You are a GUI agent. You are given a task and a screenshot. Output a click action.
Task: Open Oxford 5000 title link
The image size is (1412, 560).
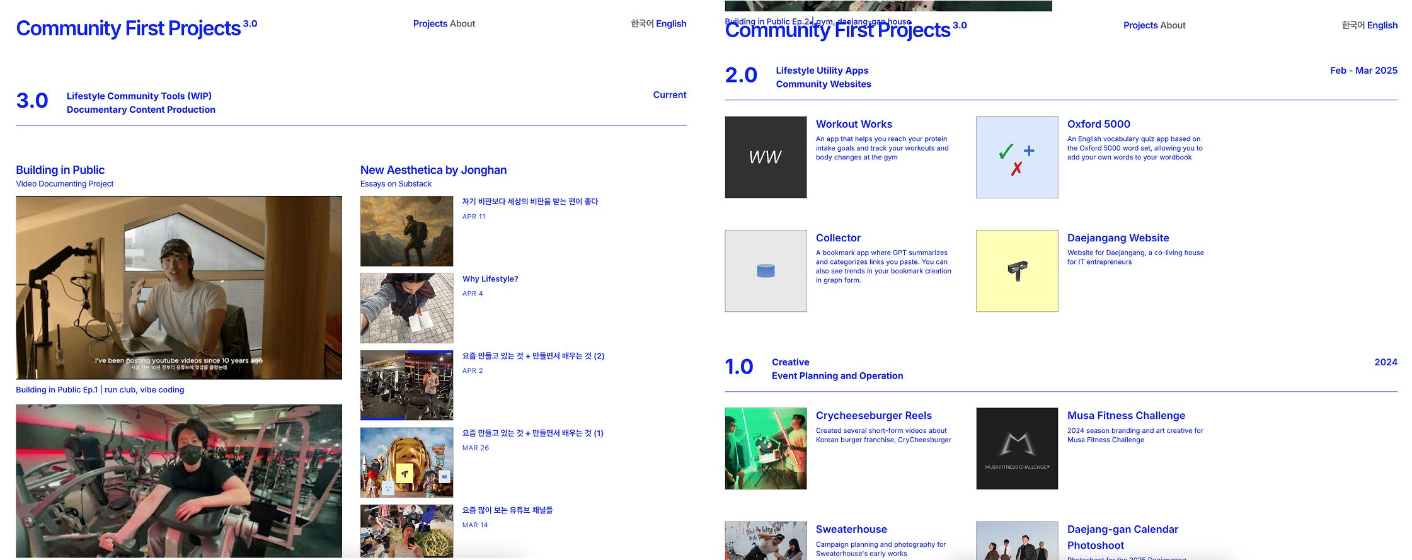(x=1098, y=124)
